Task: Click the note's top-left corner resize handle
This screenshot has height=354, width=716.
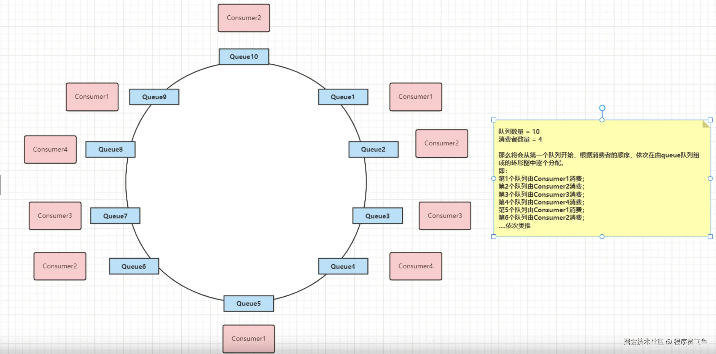Action: coord(494,120)
